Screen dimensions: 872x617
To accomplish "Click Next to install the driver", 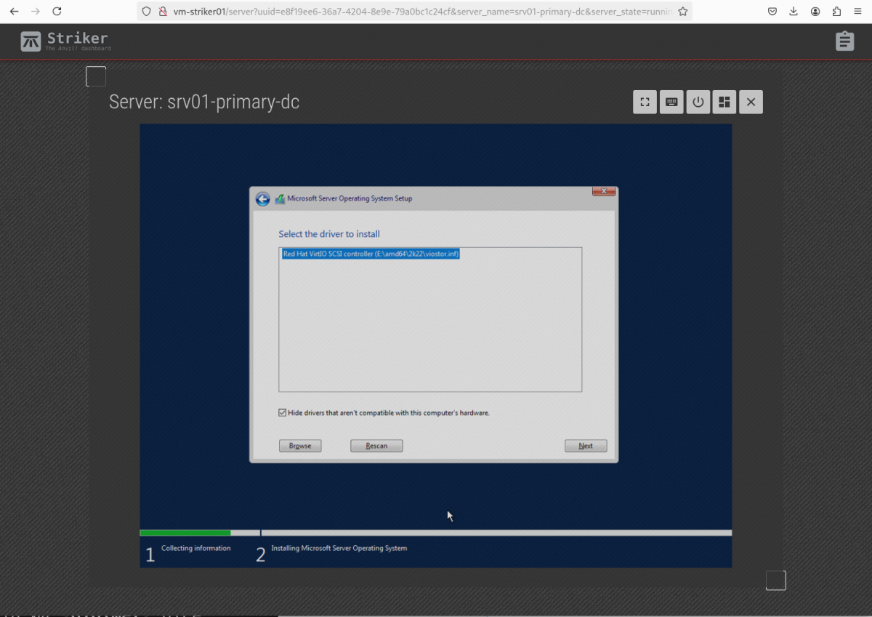I will point(585,445).
